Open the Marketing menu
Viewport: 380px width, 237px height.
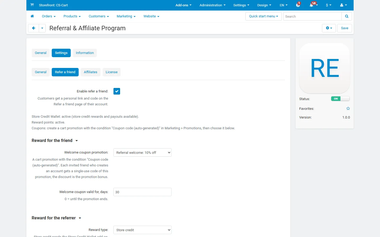click(x=126, y=16)
